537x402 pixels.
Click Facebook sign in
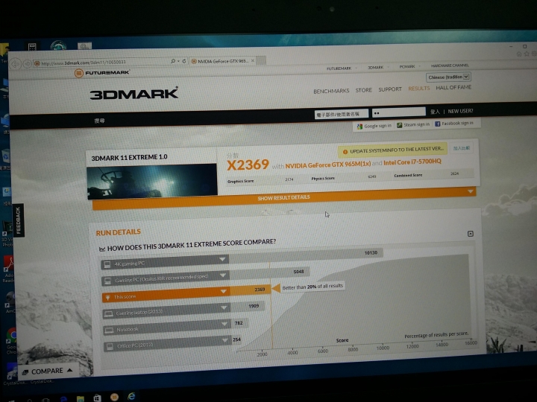[x=454, y=123]
